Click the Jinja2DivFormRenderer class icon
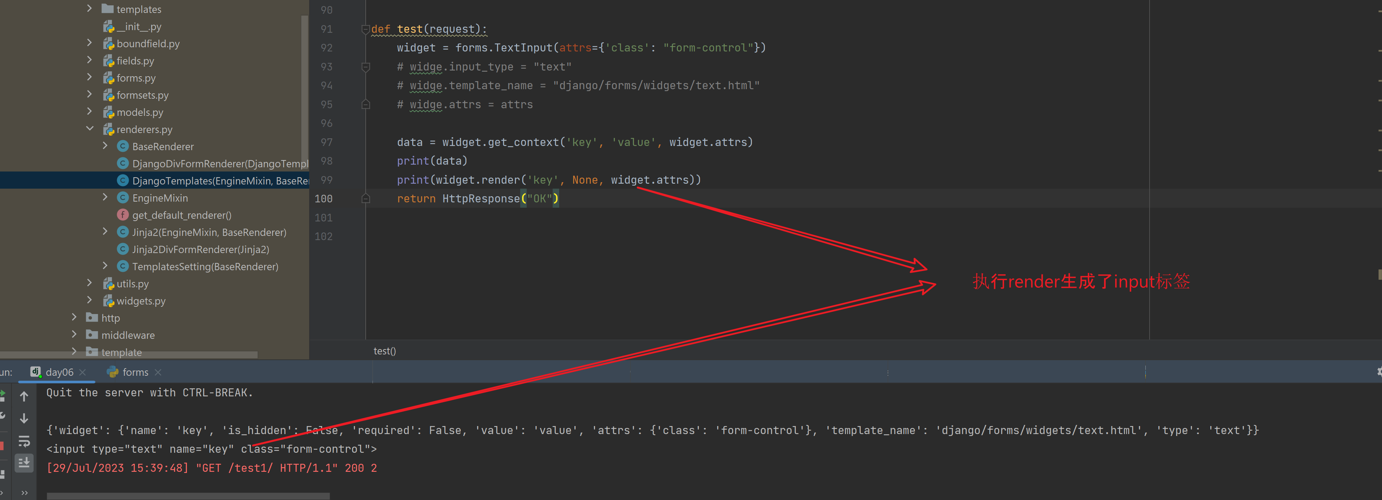 coord(123,249)
